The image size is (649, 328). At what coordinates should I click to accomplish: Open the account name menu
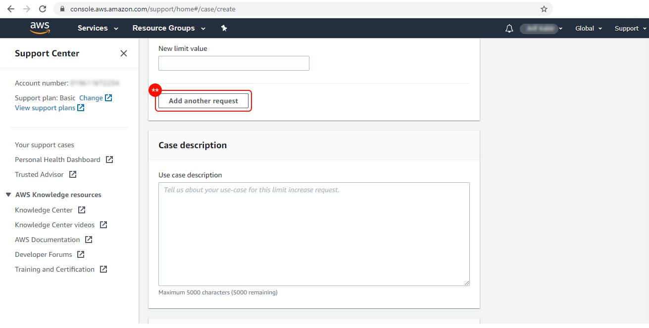(541, 29)
